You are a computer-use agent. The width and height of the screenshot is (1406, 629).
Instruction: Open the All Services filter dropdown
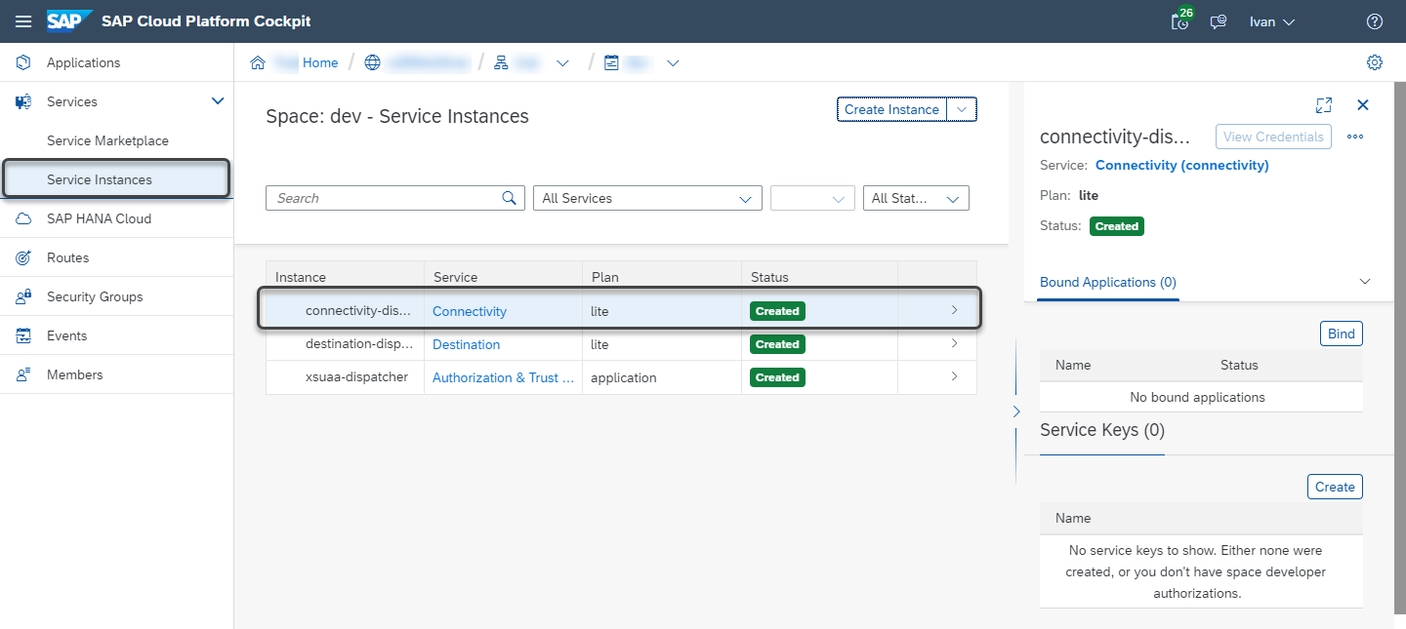647,198
